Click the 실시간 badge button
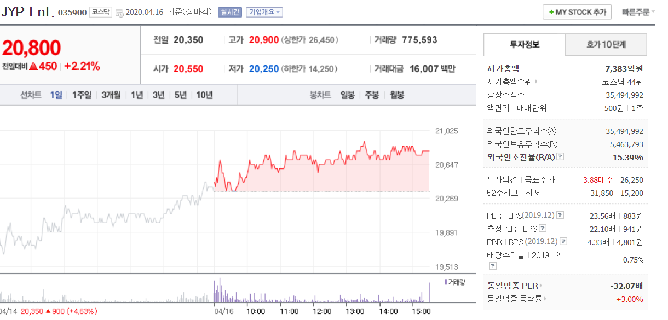Viewport: 668px width, 320px height. [x=229, y=12]
